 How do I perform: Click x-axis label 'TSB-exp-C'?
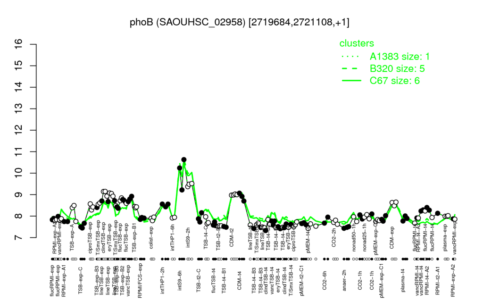(x=80, y=280)
